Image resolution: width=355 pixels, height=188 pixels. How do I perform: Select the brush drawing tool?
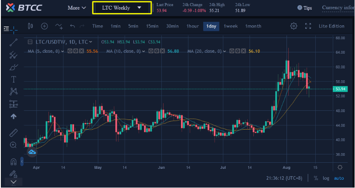point(14,67)
